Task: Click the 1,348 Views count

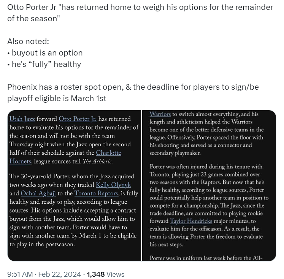Action: click(106, 274)
